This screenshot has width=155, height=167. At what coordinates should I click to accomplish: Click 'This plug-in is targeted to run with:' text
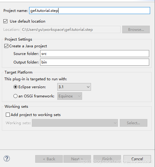point(36,79)
